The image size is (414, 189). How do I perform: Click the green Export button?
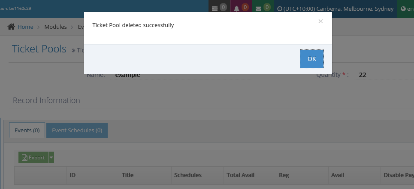tap(33, 158)
